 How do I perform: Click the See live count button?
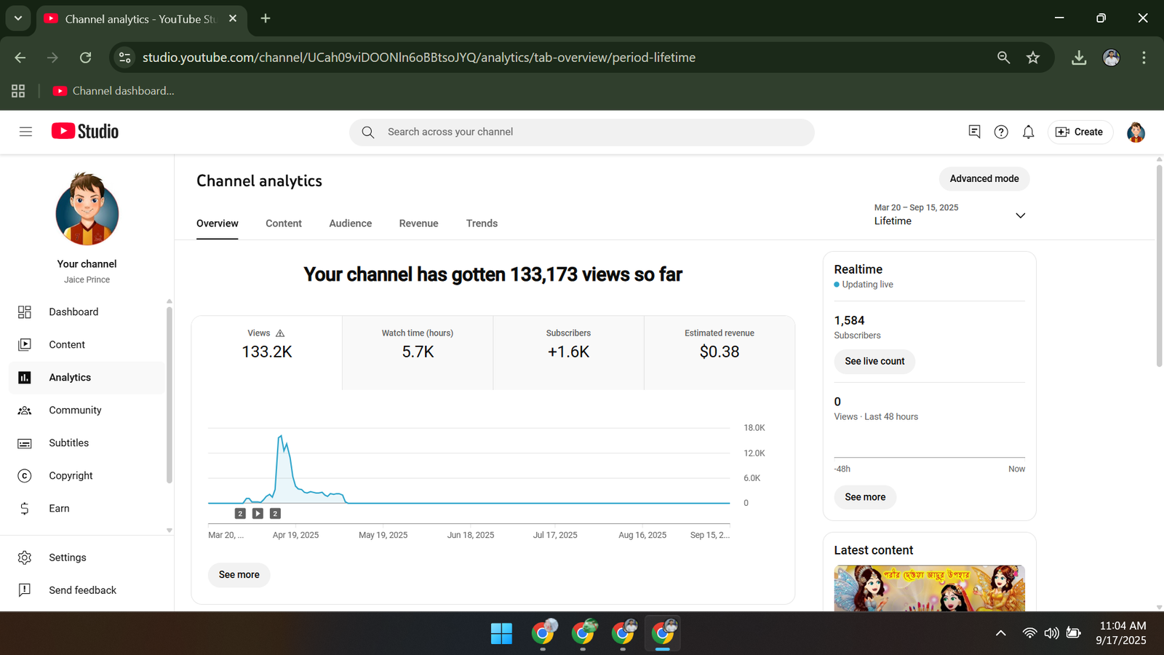click(874, 362)
